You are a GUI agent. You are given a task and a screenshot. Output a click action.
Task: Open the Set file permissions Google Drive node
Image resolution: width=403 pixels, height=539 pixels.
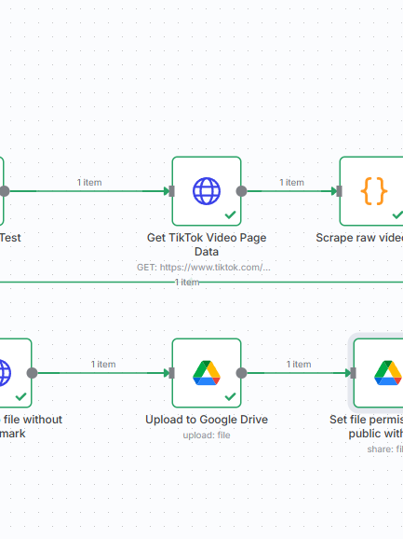387,373
